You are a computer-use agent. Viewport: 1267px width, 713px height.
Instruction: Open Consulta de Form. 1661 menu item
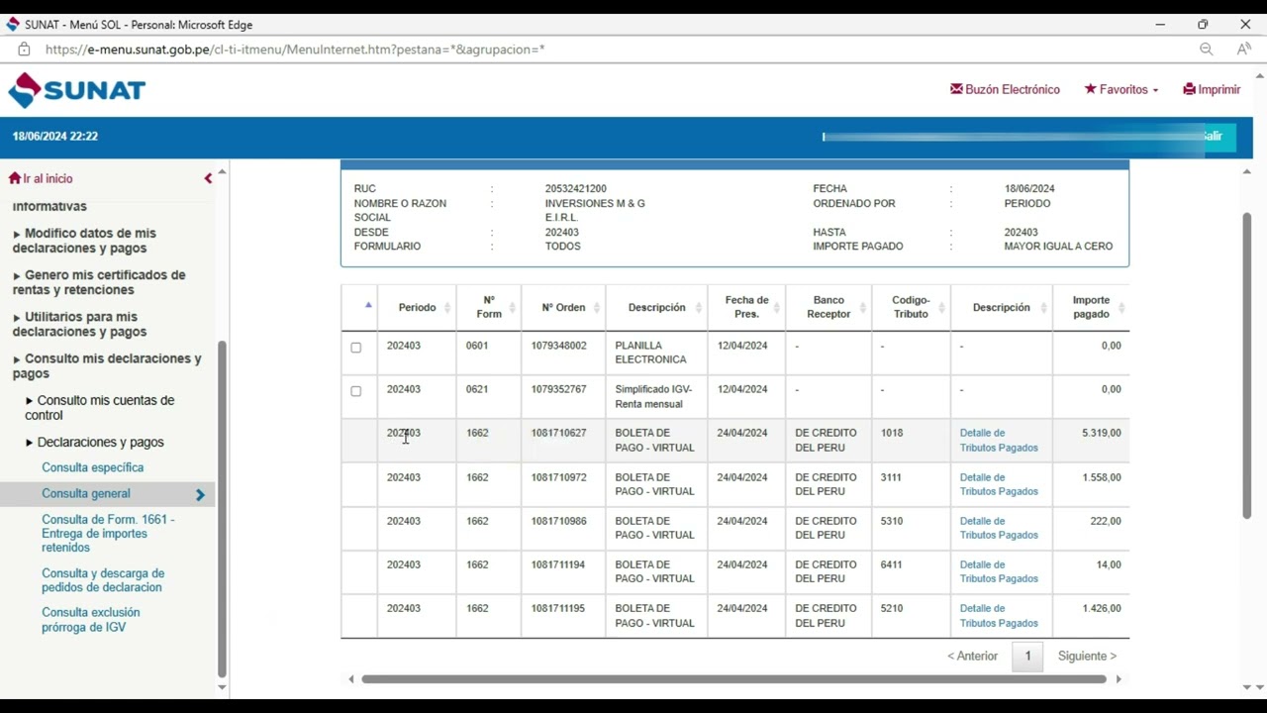pyautogui.click(x=108, y=533)
